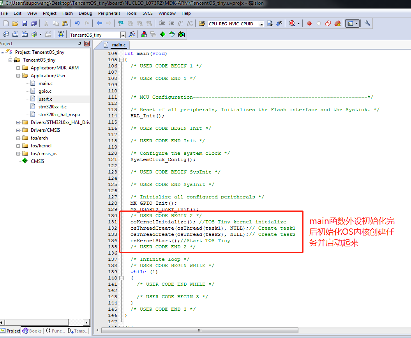Click the Insert breakpoint red dot icon
This screenshot has height=338, width=411.
[x=309, y=23]
